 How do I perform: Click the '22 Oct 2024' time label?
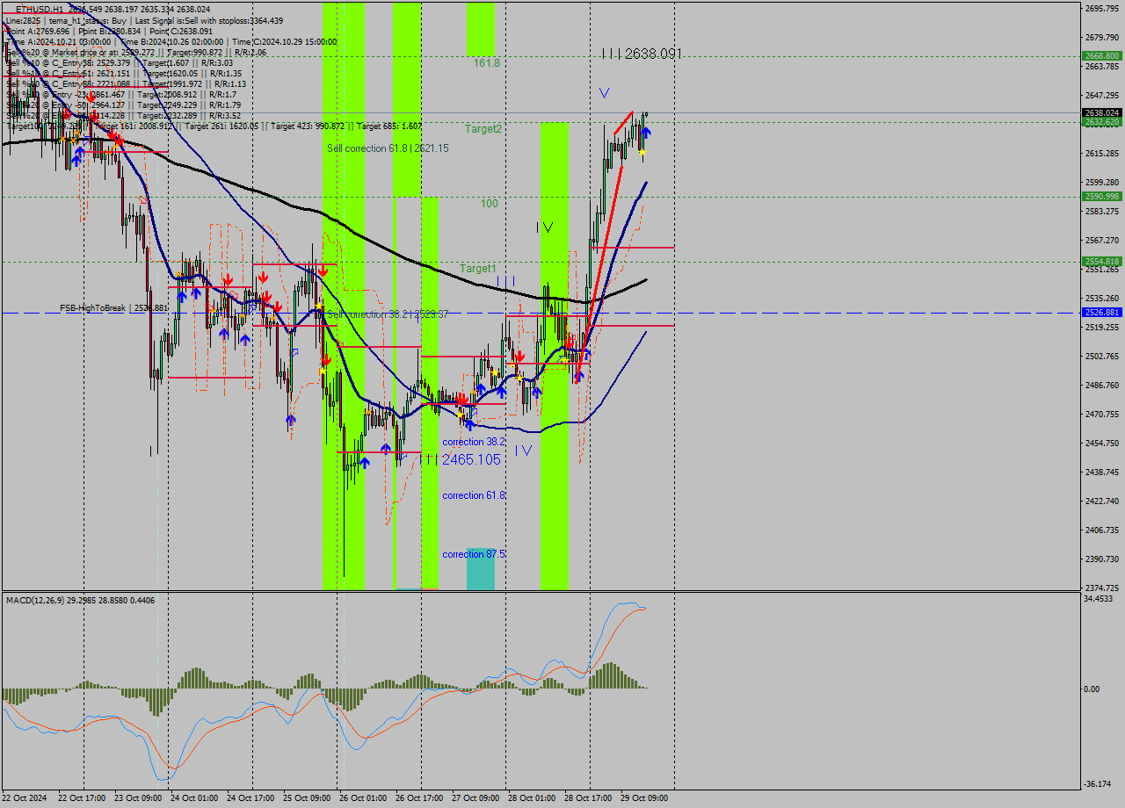click(x=25, y=798)
